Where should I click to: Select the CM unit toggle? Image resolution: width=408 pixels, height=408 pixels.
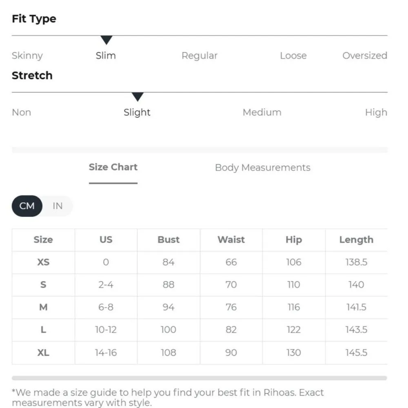[27, 206]
